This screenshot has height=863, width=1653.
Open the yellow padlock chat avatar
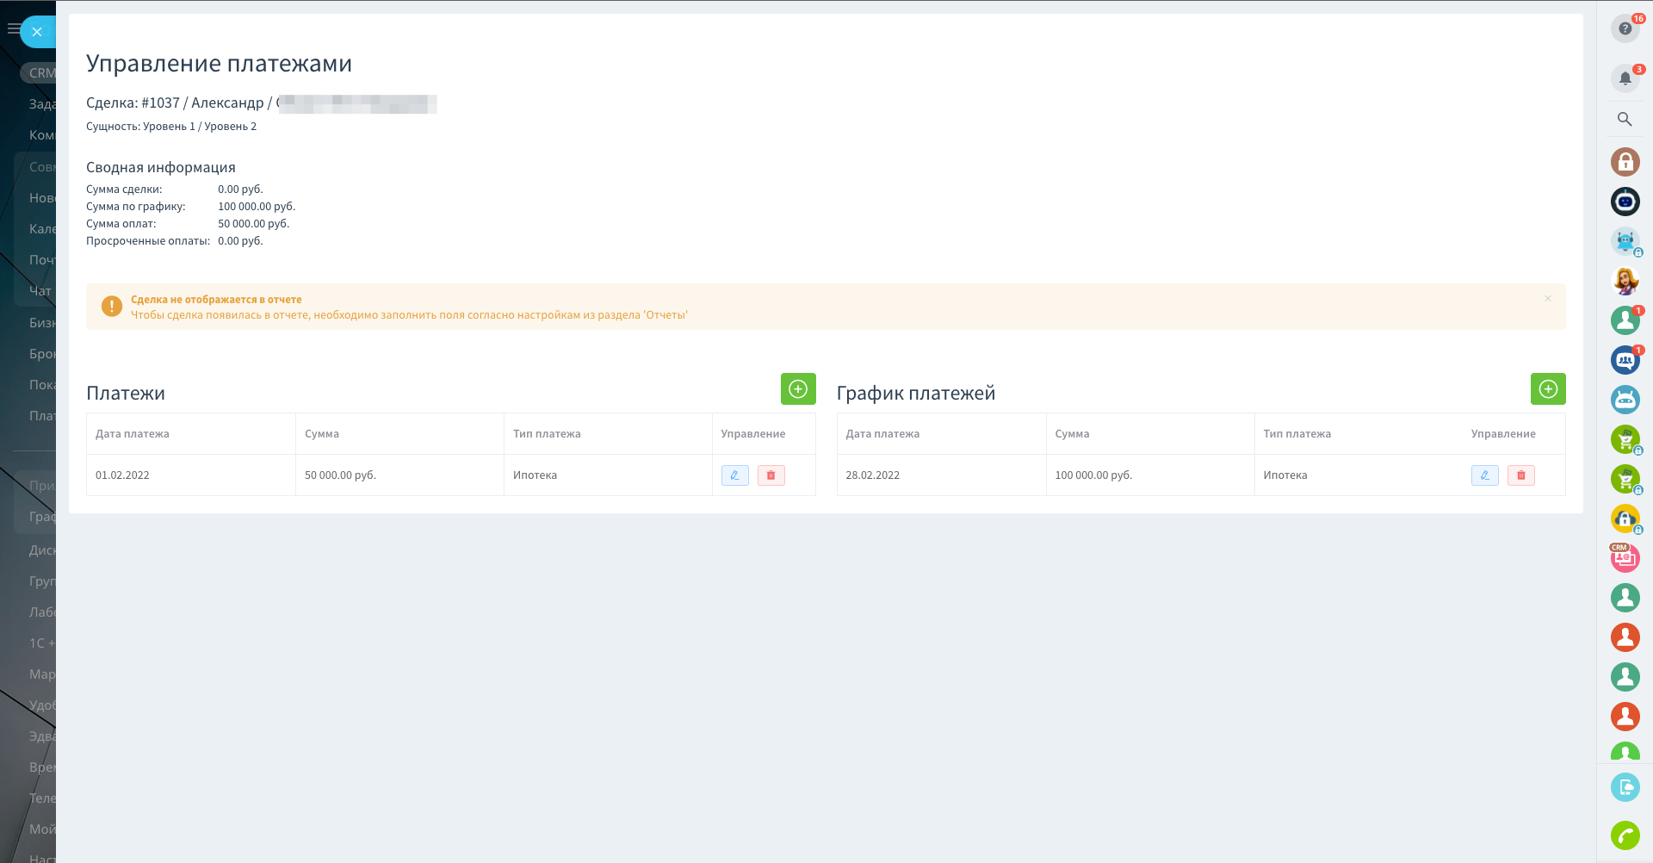pos(1625,518)
